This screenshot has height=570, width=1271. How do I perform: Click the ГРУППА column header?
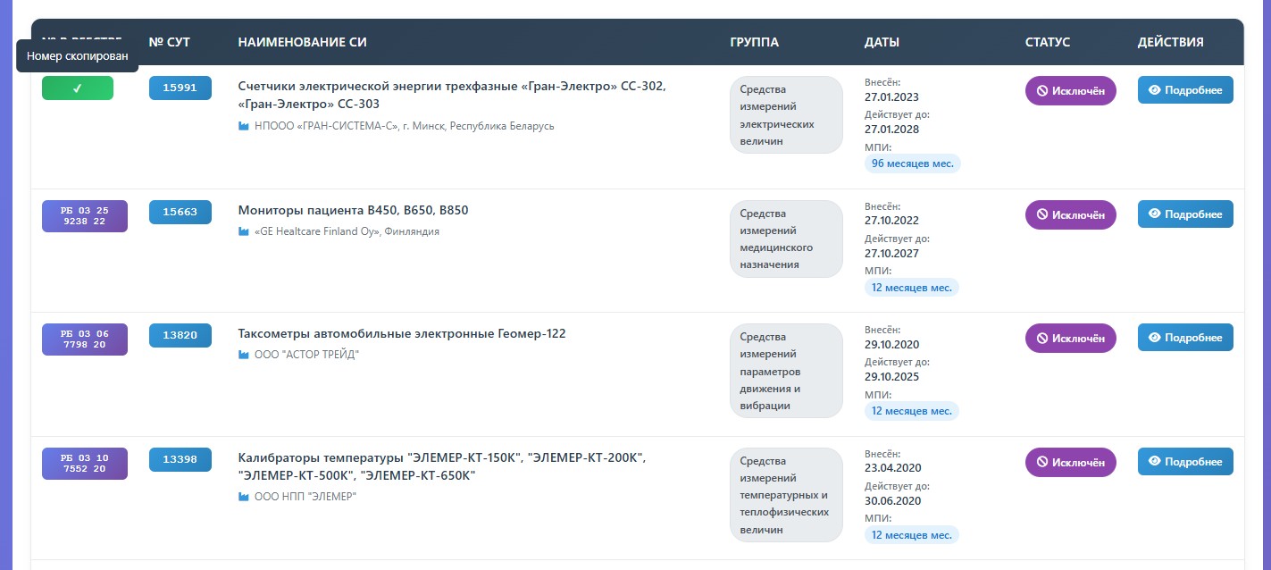tap(755, 42)
